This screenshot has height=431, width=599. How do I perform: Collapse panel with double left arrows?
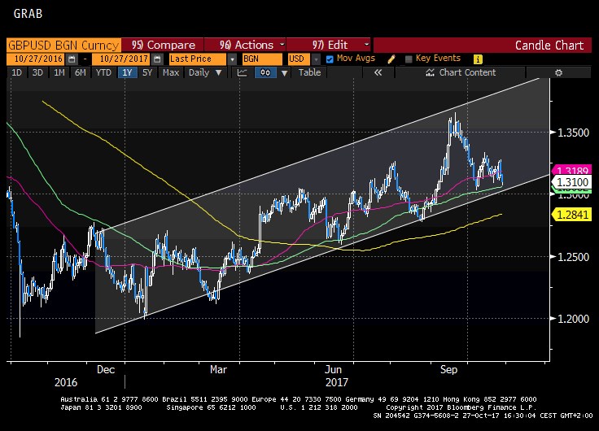click(378, 73)
